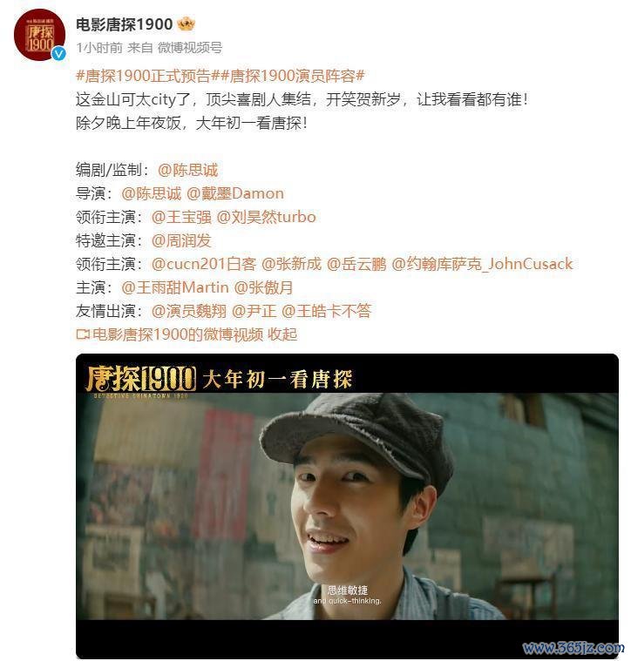Open @刘昊然turbo profile mention

coord(266,217)
